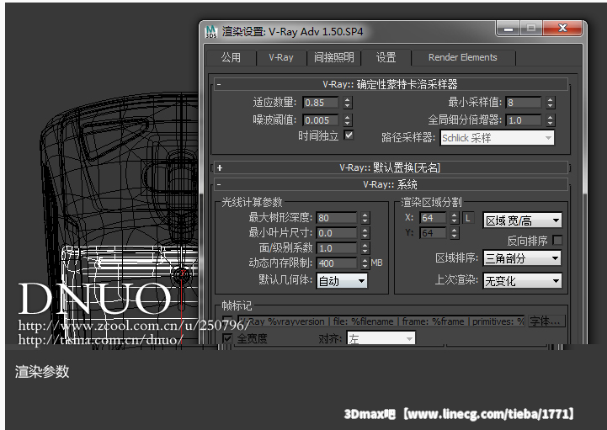This screenshot has height=430, width=607.
Task: Toggle the 全宽度 checkbox
Action: coord(227,338)
